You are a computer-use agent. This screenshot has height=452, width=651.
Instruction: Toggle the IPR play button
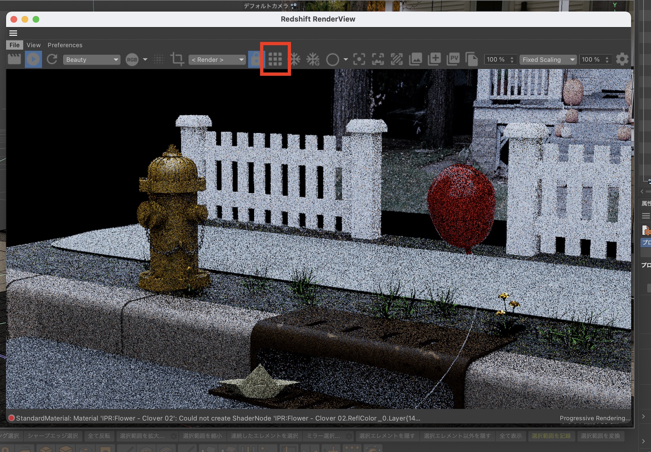(33, 60)
